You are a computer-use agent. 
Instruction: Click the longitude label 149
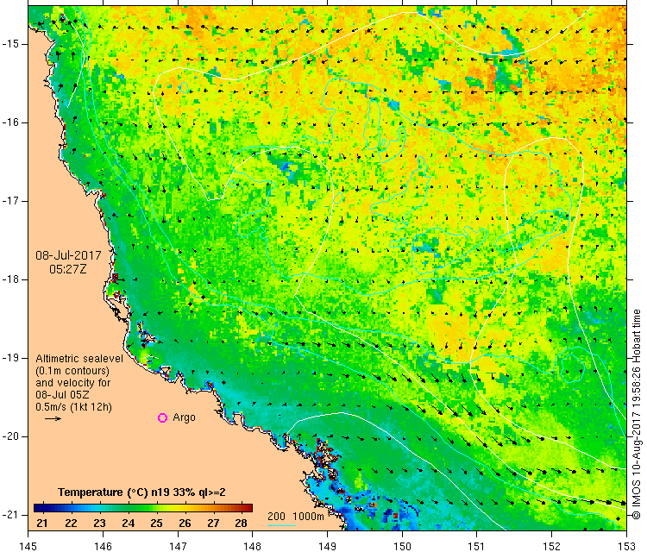[327, 546]
